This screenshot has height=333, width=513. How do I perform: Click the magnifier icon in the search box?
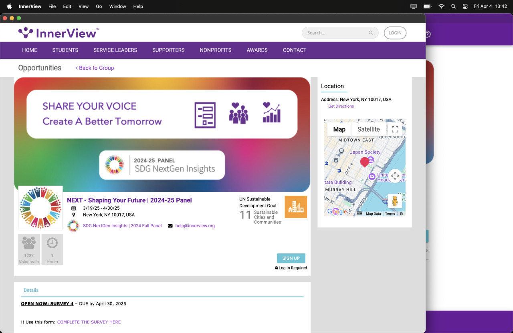pos(371,33)
